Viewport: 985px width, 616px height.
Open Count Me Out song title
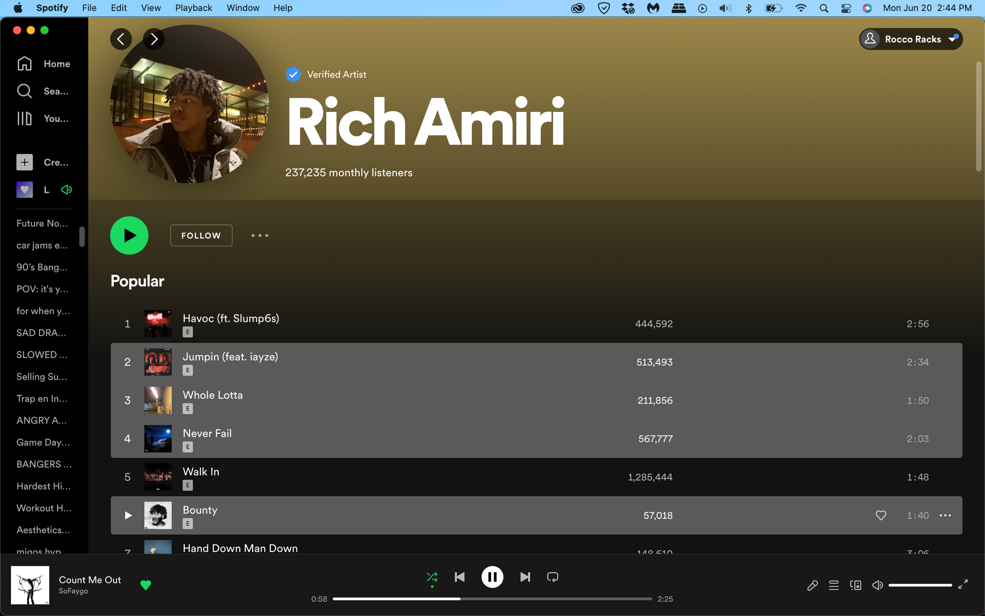pos(90,580)
